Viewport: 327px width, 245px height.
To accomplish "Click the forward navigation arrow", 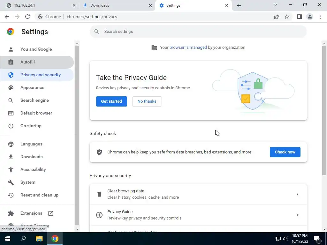I will tap(17, 17).
